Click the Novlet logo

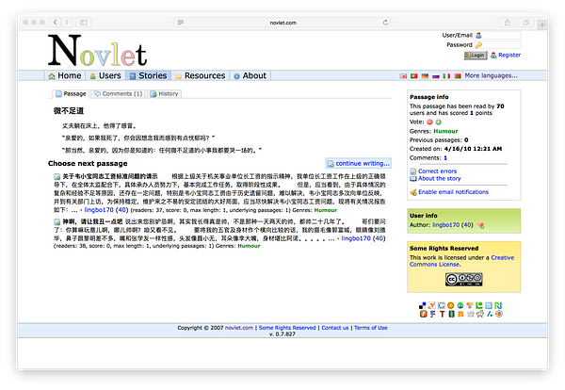click(97, 51)
